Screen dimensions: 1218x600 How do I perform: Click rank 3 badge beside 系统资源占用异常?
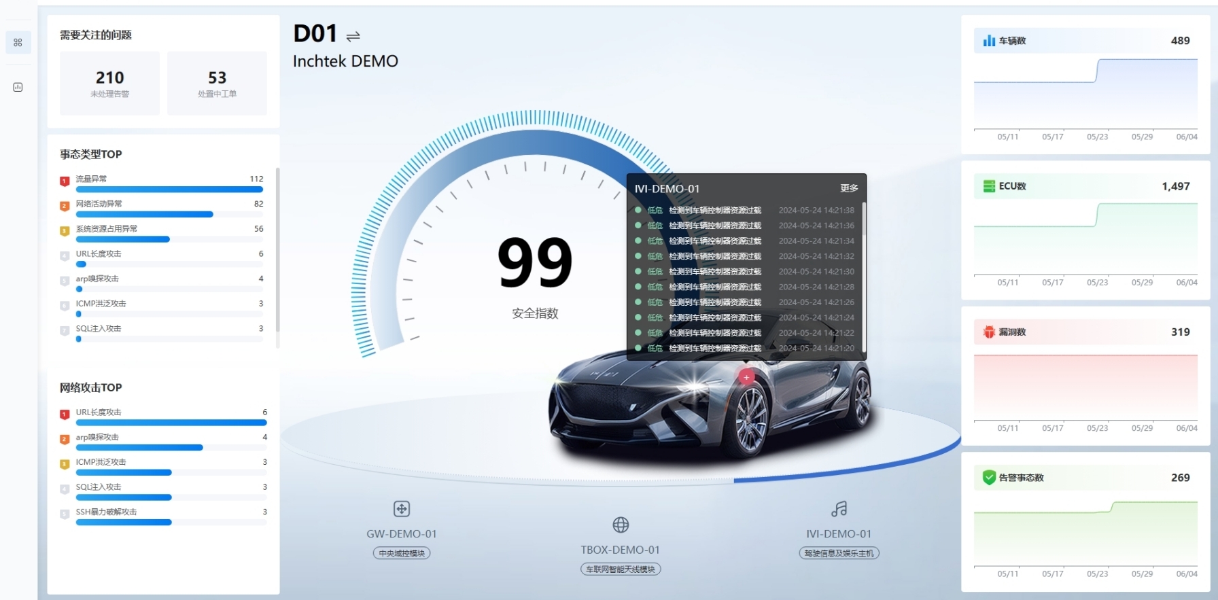pos(65,231)
